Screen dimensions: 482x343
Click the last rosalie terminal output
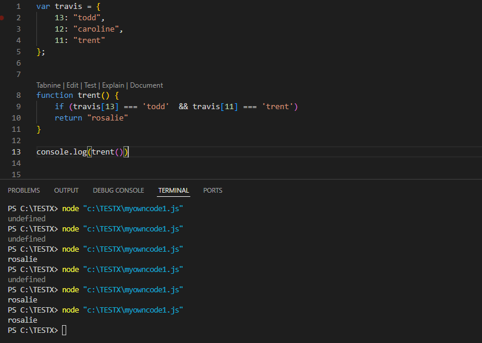[23, 320]
